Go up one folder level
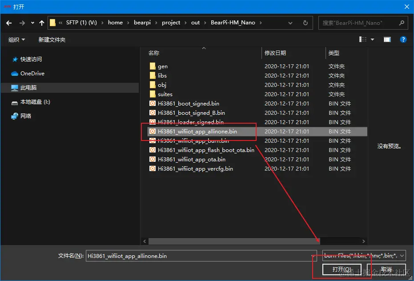Viewport: 414px width, 281px height. tap(42, 23)
